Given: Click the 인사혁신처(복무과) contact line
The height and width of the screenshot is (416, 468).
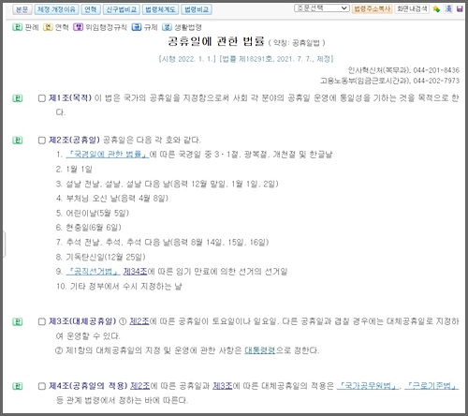Looking at the screenshot, I should pyautogui.click(x=403, y=70).
